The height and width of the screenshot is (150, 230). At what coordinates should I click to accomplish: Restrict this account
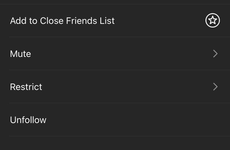(26, 87)
